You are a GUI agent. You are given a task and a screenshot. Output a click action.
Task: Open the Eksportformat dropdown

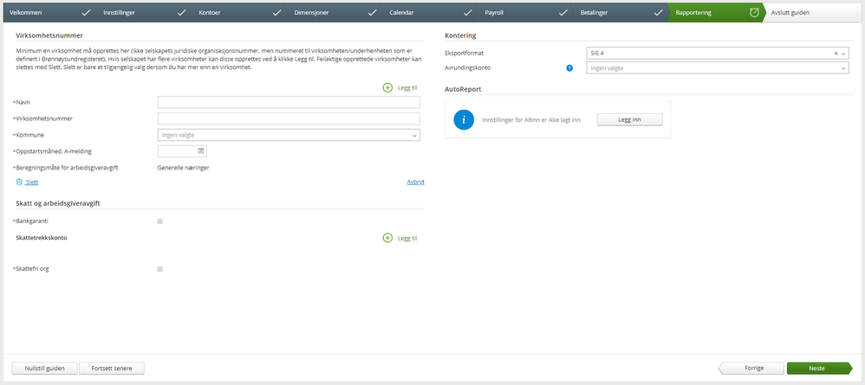(843, 53)
